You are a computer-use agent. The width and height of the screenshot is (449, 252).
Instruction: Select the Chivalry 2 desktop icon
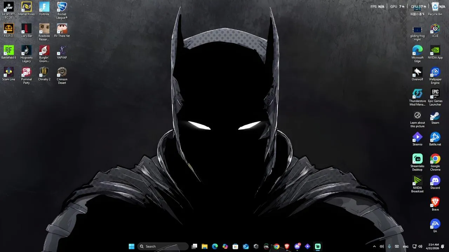pyautogui.click(x=44, y=74)
